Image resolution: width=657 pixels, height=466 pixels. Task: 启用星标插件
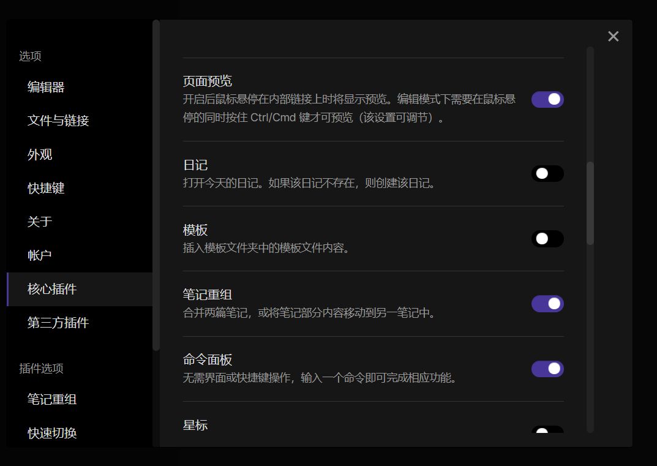547,432
